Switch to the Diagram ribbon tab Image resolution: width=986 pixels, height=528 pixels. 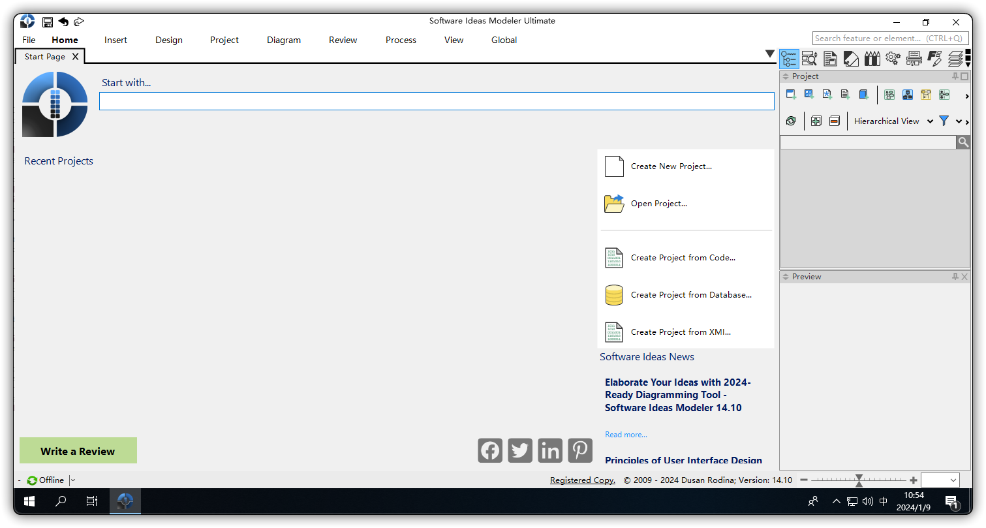point(284,40)
